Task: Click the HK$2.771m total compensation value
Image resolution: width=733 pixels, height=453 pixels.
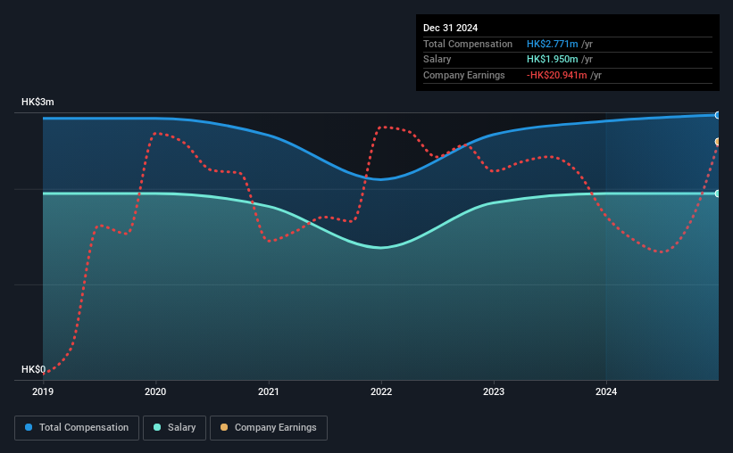Action: click(x=552, y=44)
